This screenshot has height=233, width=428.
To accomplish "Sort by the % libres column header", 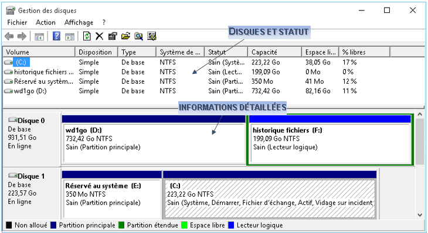I will (365, 52).
